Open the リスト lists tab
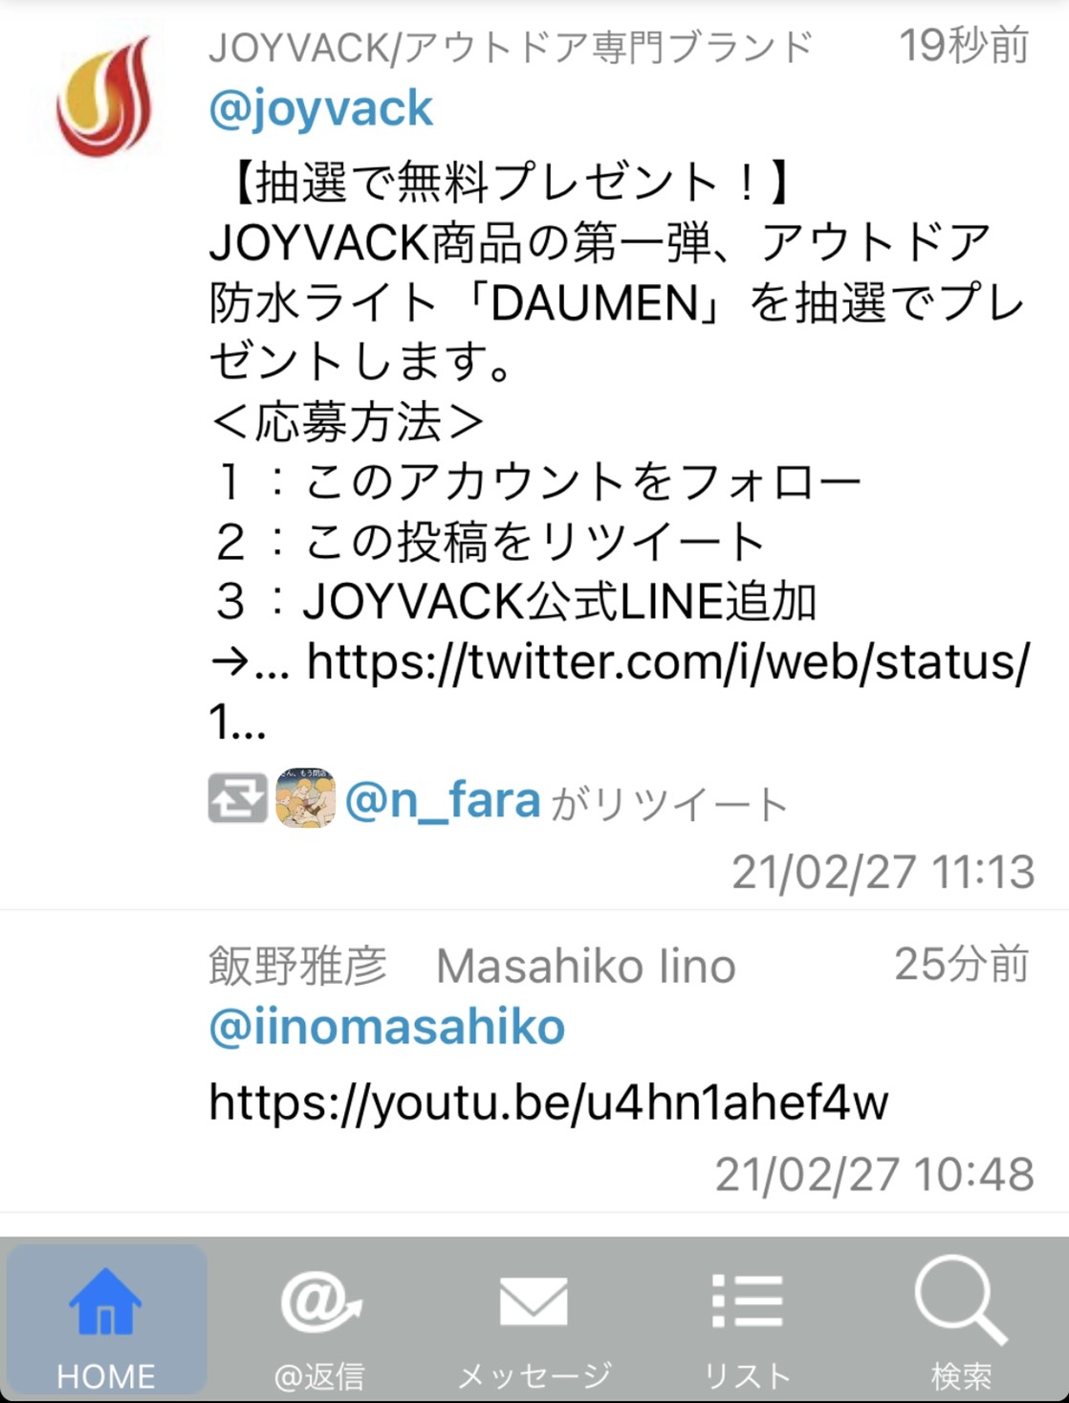This screenshot has width=1069, height=1403. (x=748, y=1320)
